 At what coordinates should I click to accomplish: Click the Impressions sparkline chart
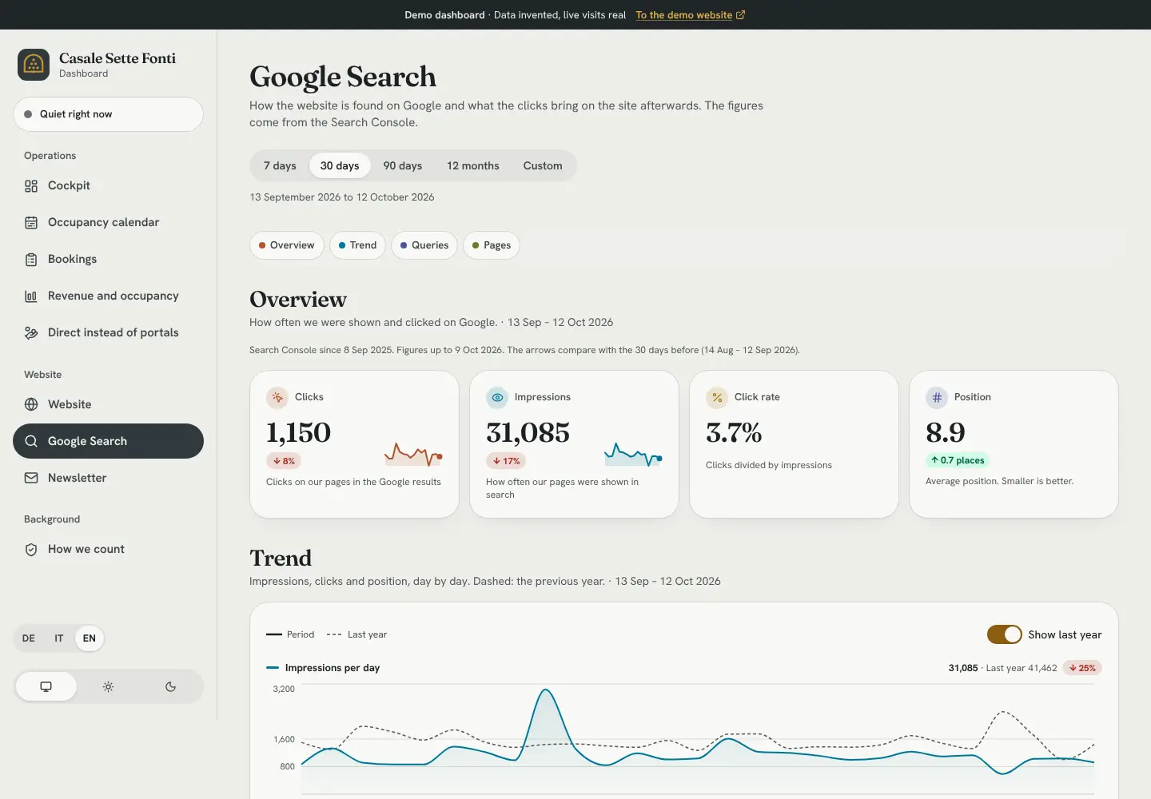(633, 455)
